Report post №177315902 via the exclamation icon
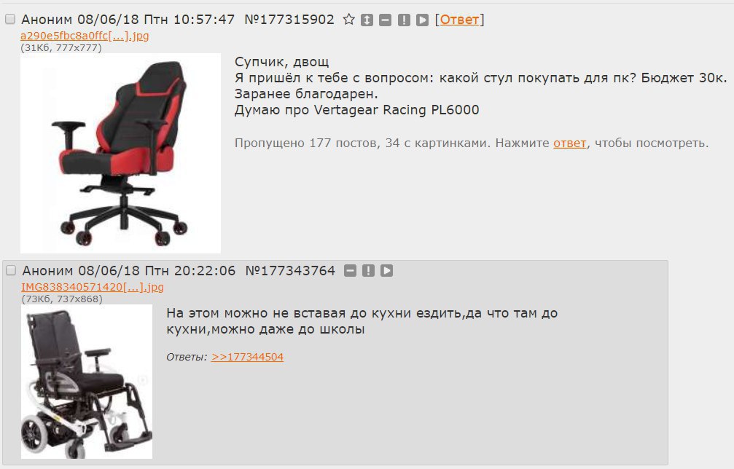 [x=404, y=20]
